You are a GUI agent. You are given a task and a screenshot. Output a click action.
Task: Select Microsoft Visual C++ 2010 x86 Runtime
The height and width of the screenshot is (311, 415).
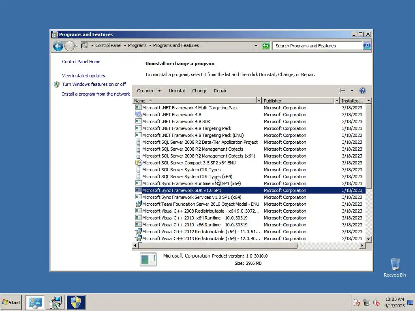click(249, 224)
